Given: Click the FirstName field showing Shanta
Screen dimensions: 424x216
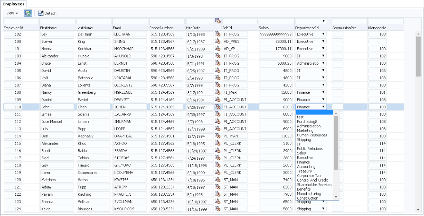Looking at the screenshot, I should [57, 201].
